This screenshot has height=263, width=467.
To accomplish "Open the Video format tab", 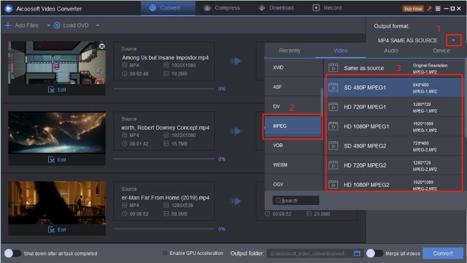I will click(x=340, y=51).
